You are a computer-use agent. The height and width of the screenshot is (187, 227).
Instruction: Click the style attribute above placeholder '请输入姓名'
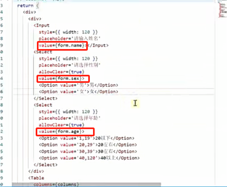(68, 32)
